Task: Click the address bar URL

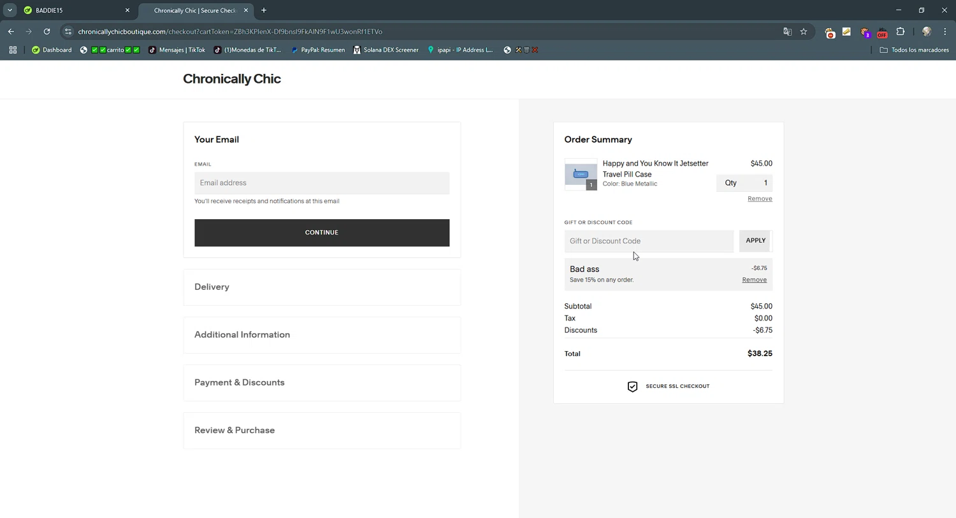Action: 230,31
